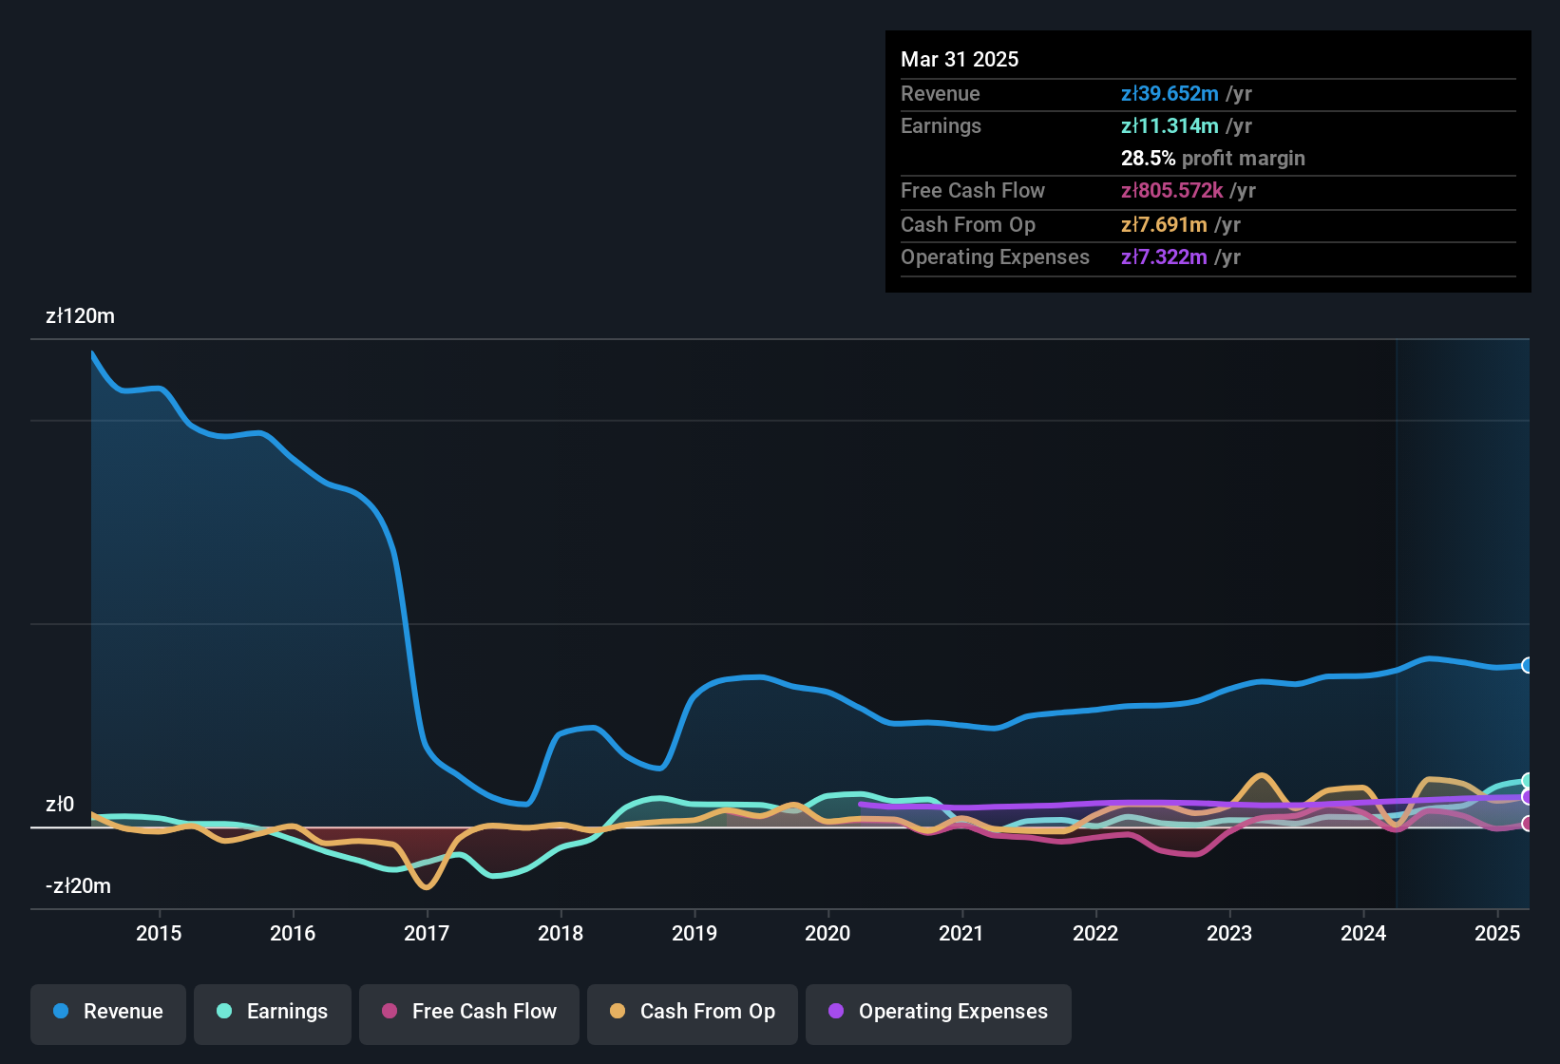Click the 2020 label on the year axis
This screenshot has height=1064, width=1560.
coord(828,933)
